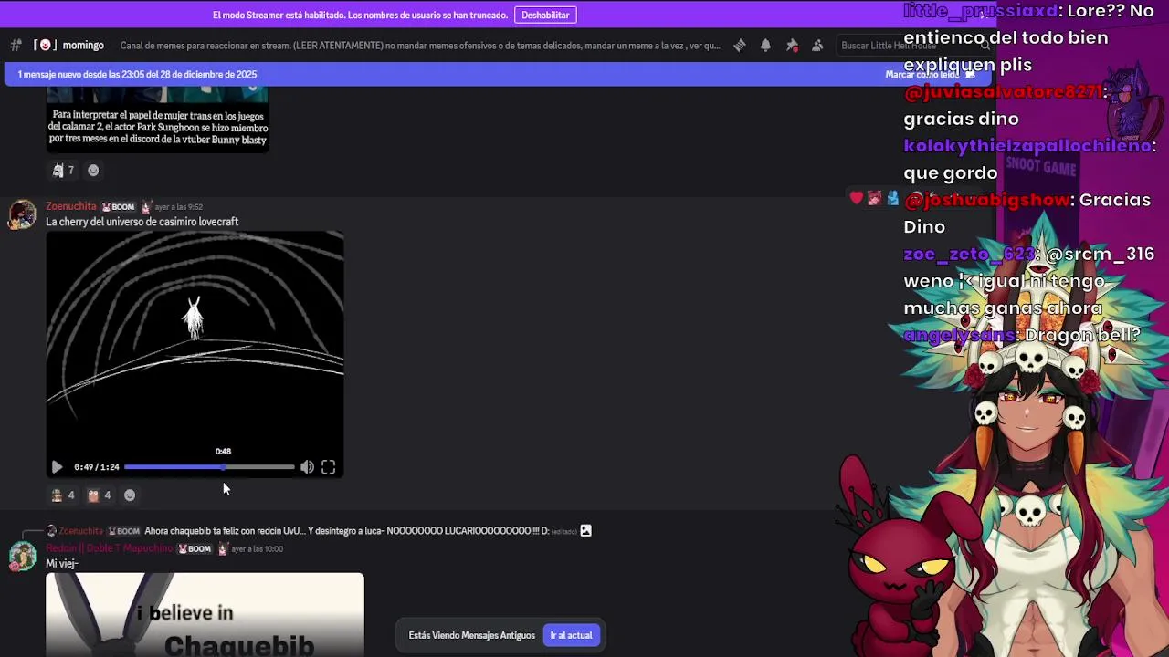Click the 'ayer a las 10:00' timestamp
Image resolution: width=1169 pixels, height=657 pixels.
pos(257,549)
